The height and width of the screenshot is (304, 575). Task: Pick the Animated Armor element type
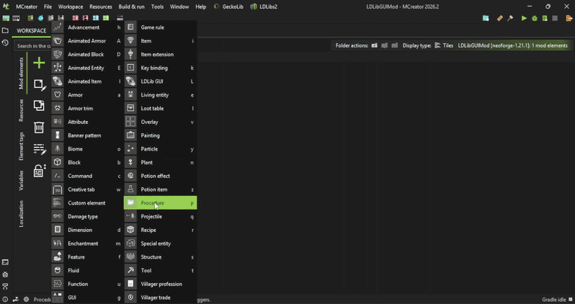pyautogui.click(x=87, y=41)
